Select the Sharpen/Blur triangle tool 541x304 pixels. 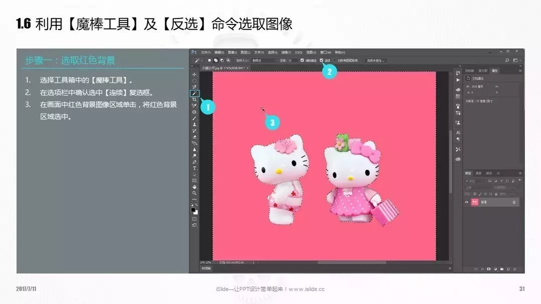pos(194,149)
